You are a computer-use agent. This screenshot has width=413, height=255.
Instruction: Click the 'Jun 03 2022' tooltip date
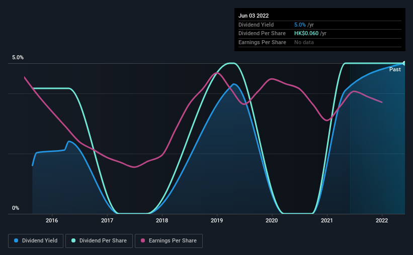(x=254, y=16)
